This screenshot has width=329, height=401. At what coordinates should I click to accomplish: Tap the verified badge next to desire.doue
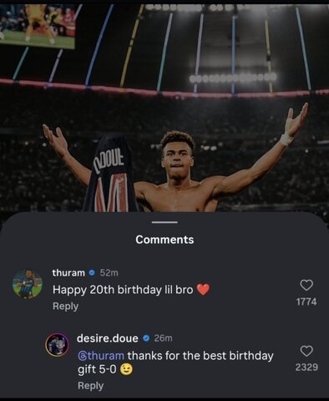[146, 338]
